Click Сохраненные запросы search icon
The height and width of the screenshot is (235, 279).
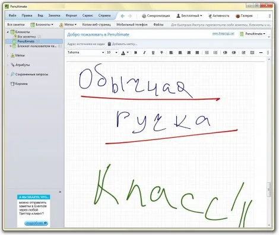(x=12, y=74)
